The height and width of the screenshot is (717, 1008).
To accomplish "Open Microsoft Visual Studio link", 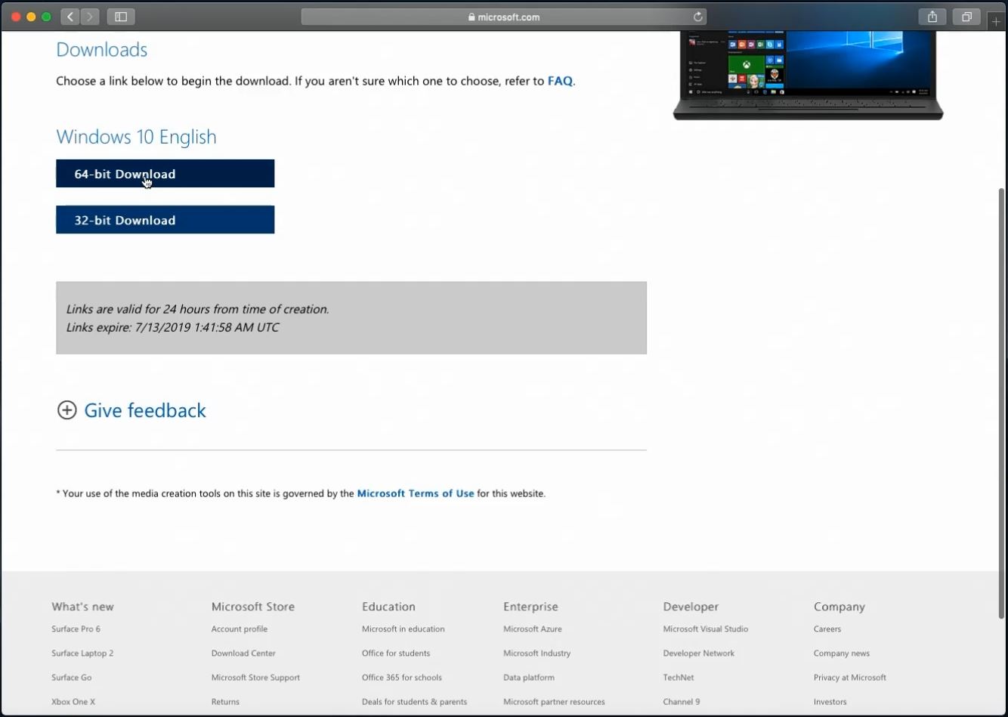I will [706, 629].
